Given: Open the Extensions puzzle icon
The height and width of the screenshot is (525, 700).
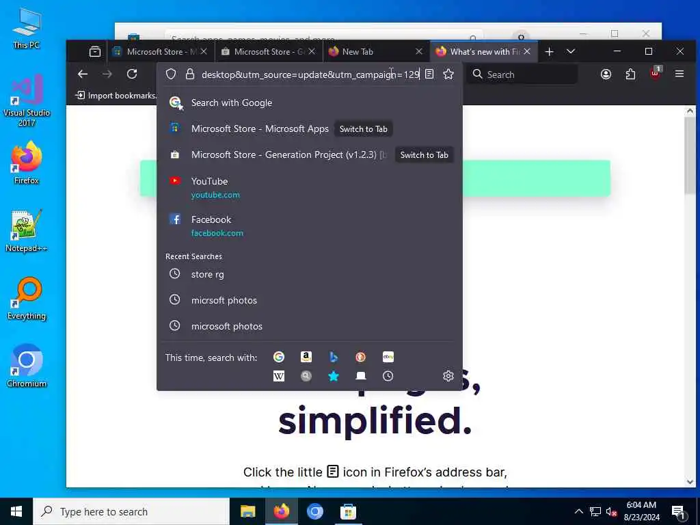Looking at the screenshot, I should click(x=630, y=74).
